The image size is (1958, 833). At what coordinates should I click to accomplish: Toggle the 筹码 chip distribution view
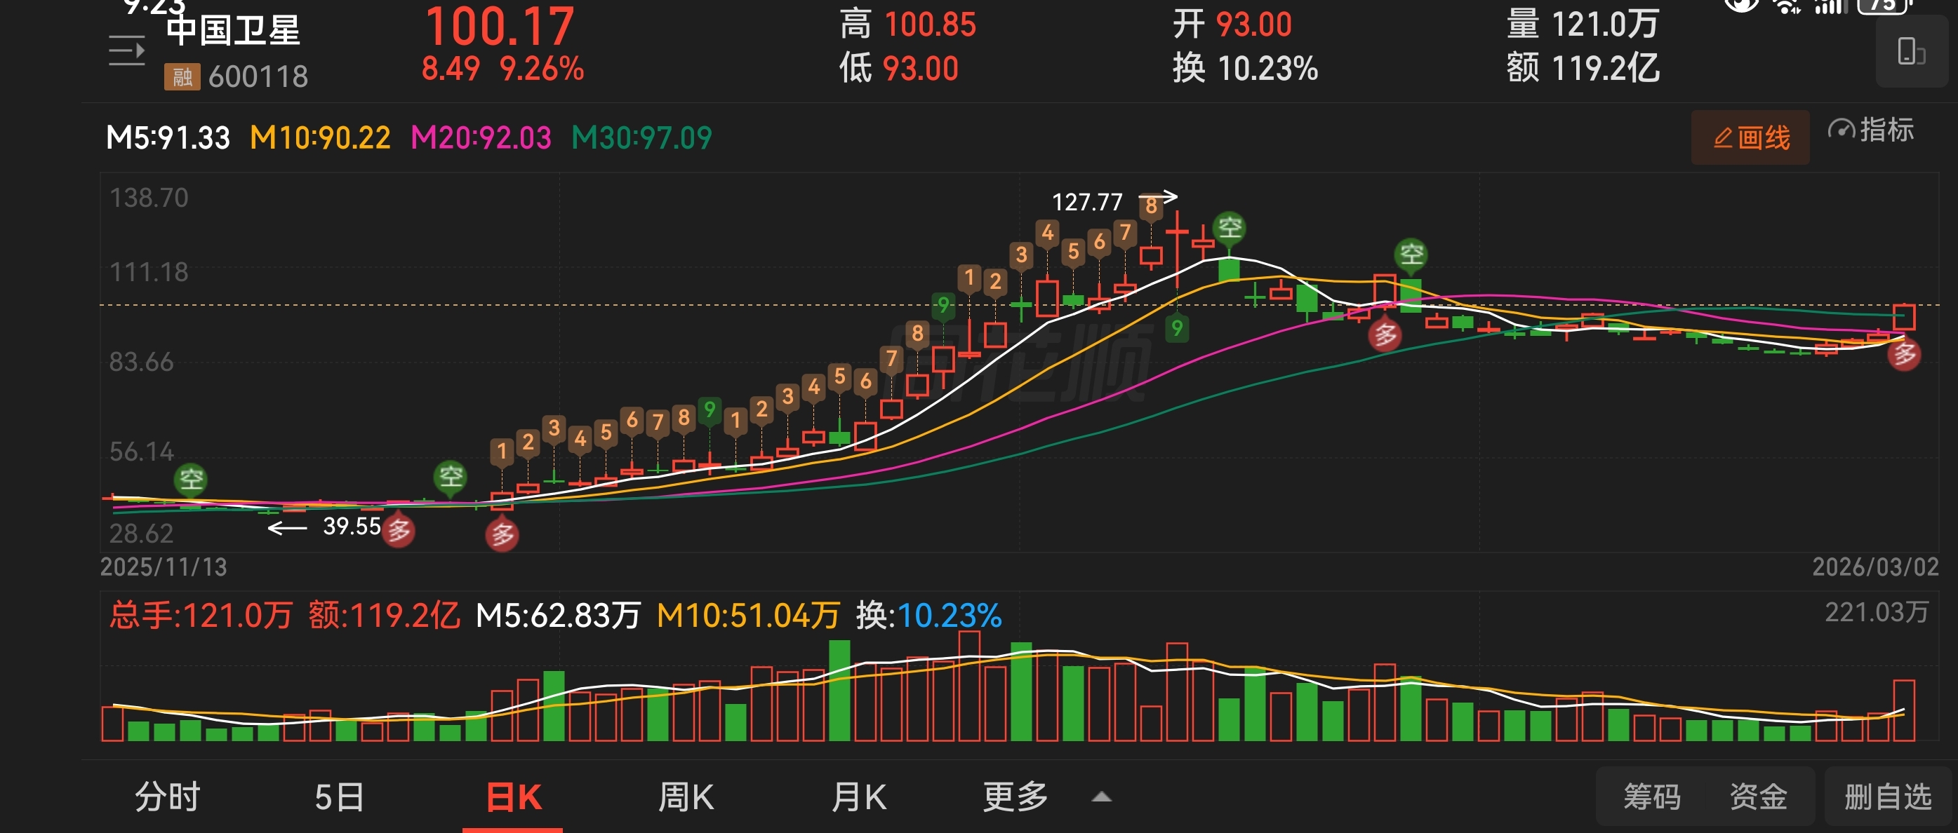pyautogui.click(x=1652, y=797)
